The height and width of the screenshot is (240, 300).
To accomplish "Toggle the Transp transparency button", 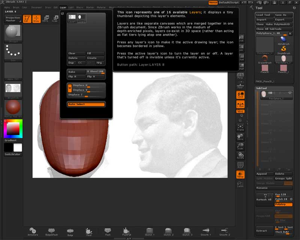I will (240, 174).
